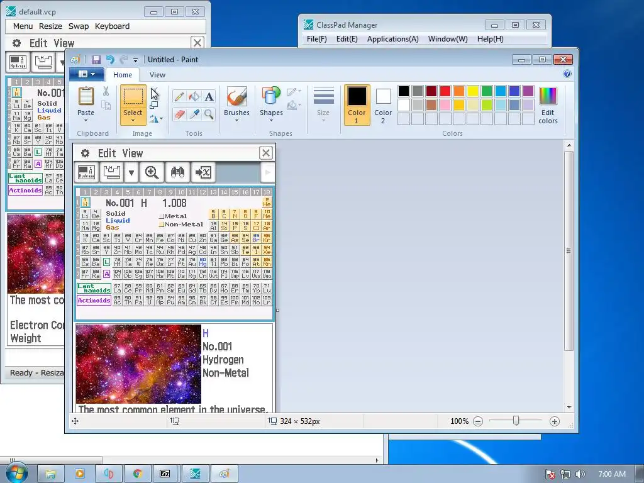
Task: Click the Paint zoom slider handle
Action: click(516, 421)
